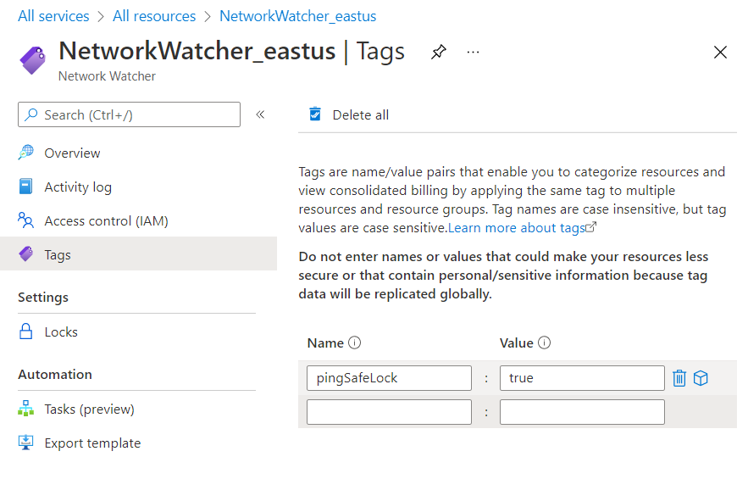Navigate to All resources breadcrumb

(154, 16)
